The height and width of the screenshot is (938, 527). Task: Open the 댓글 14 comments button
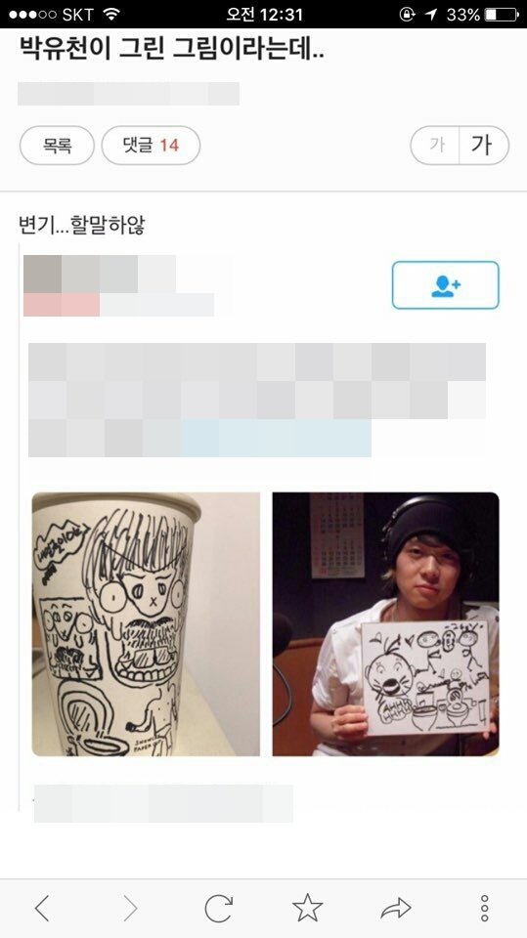(x=151, y=146)
